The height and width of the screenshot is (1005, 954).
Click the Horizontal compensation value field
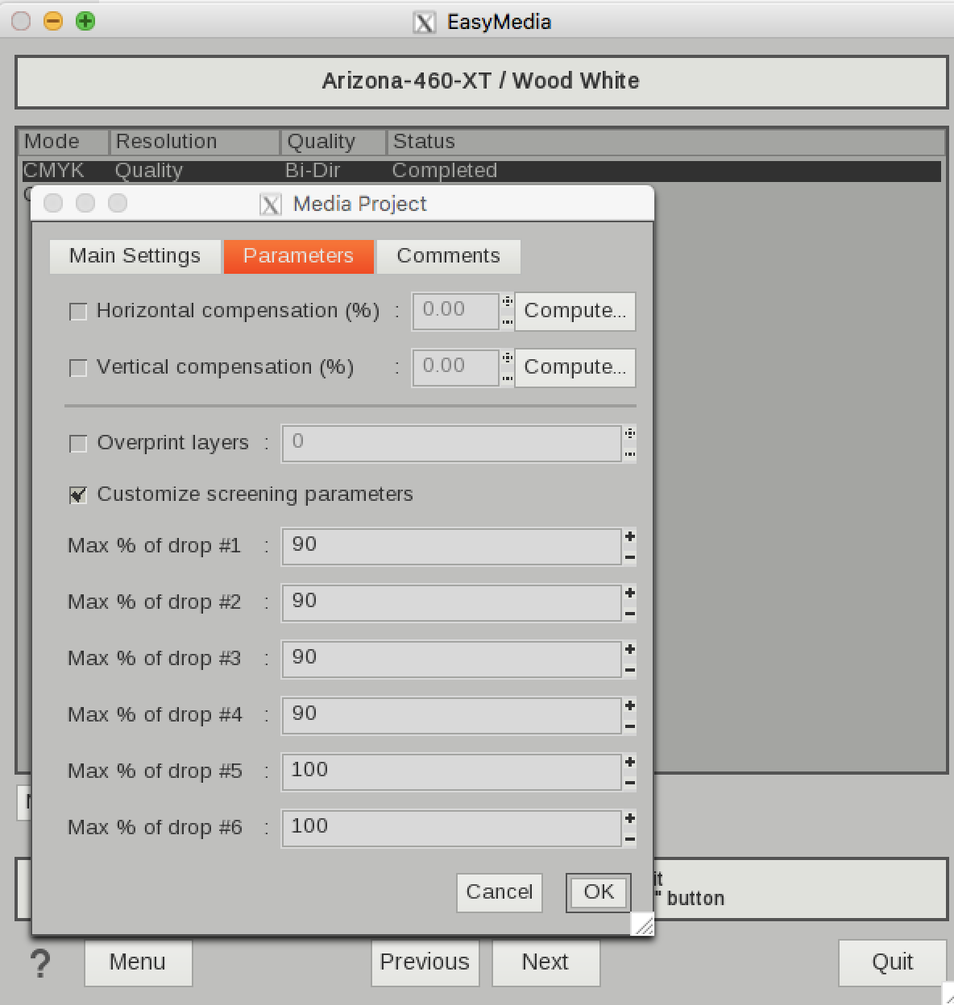click(x=456, y=311)
